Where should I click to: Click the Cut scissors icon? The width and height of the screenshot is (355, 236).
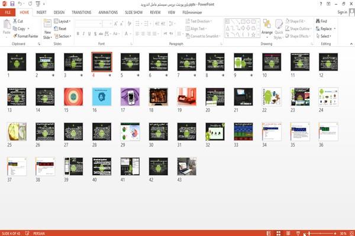(x=15, y=21)
